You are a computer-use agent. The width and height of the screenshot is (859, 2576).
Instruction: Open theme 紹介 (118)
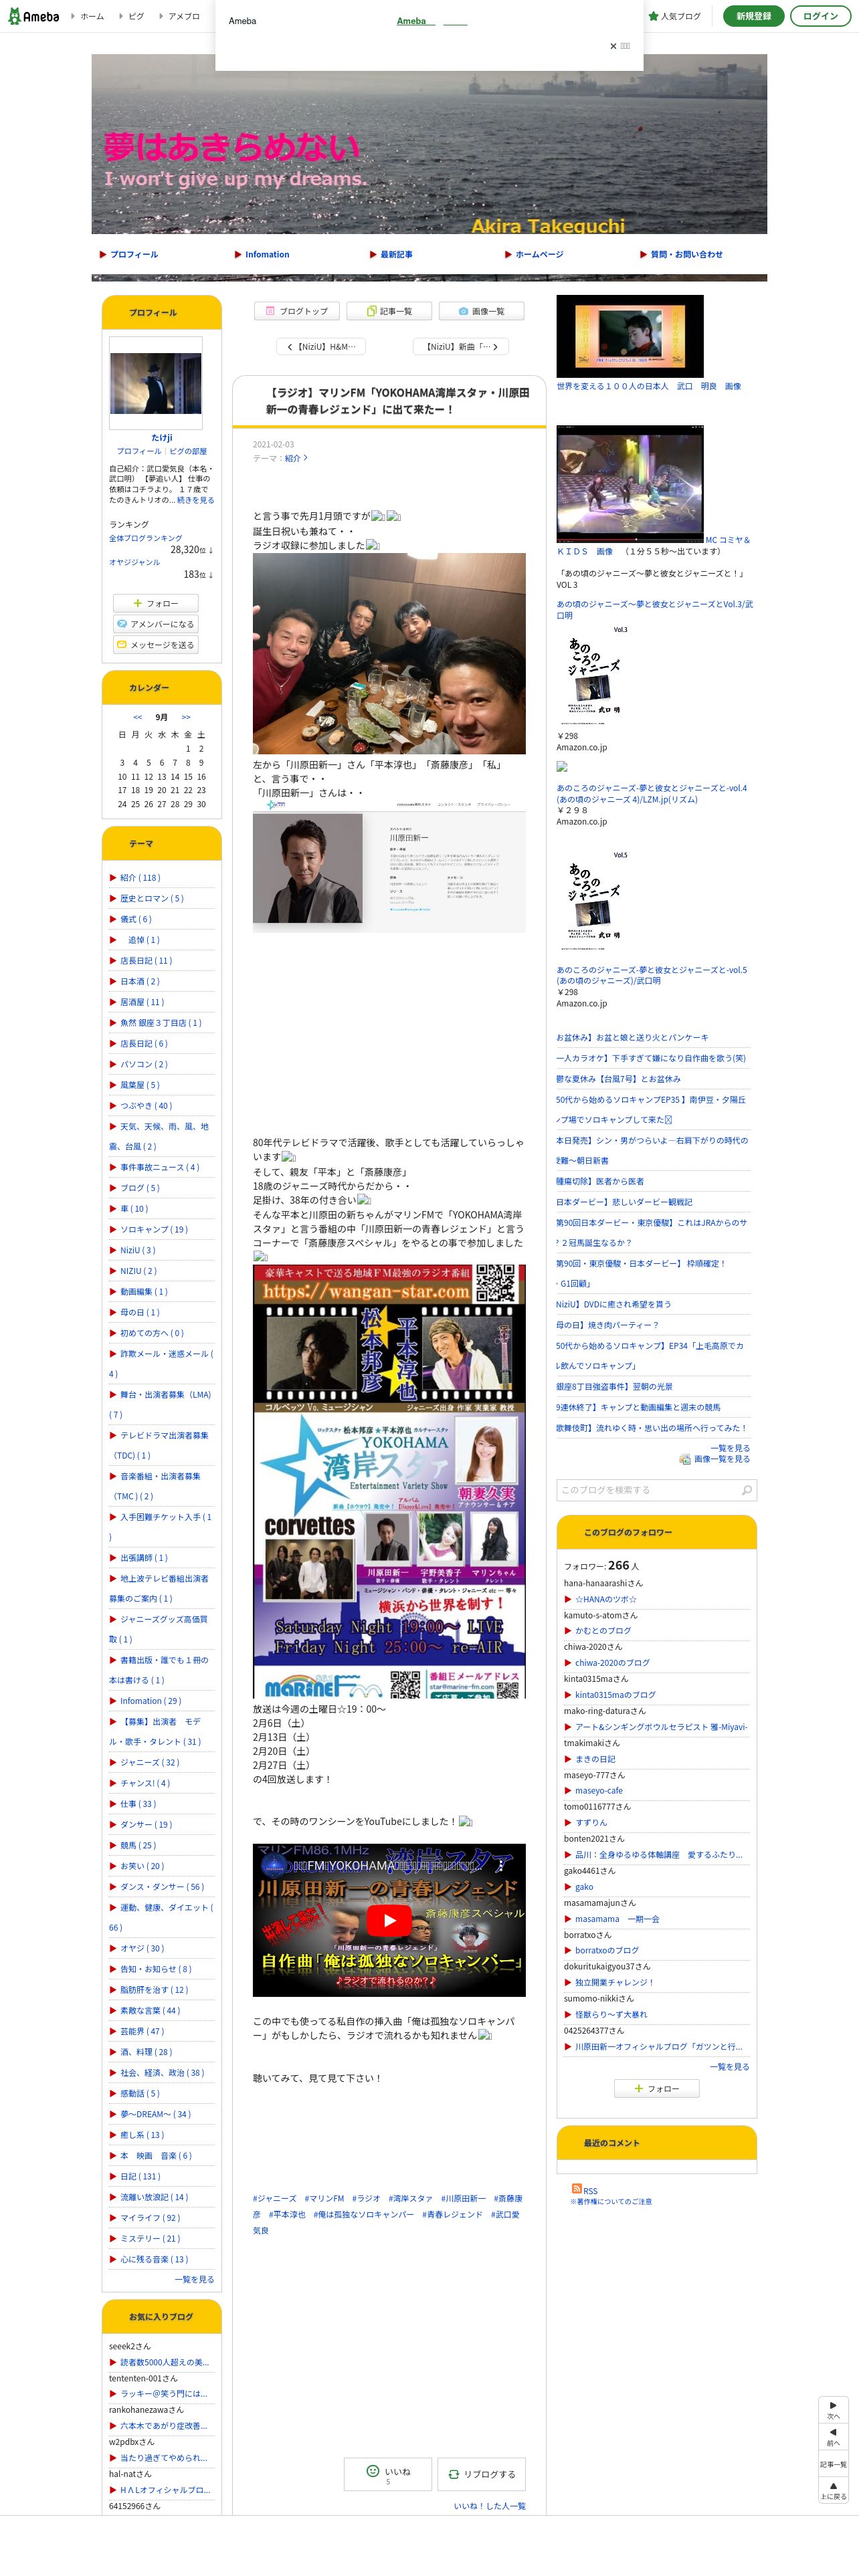pyautogui.click(x=140, y=878)
